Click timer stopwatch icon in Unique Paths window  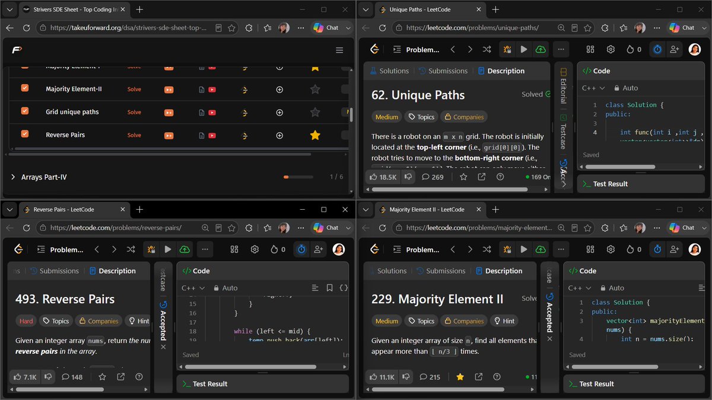pyautogui.click(x=657, y=50)
